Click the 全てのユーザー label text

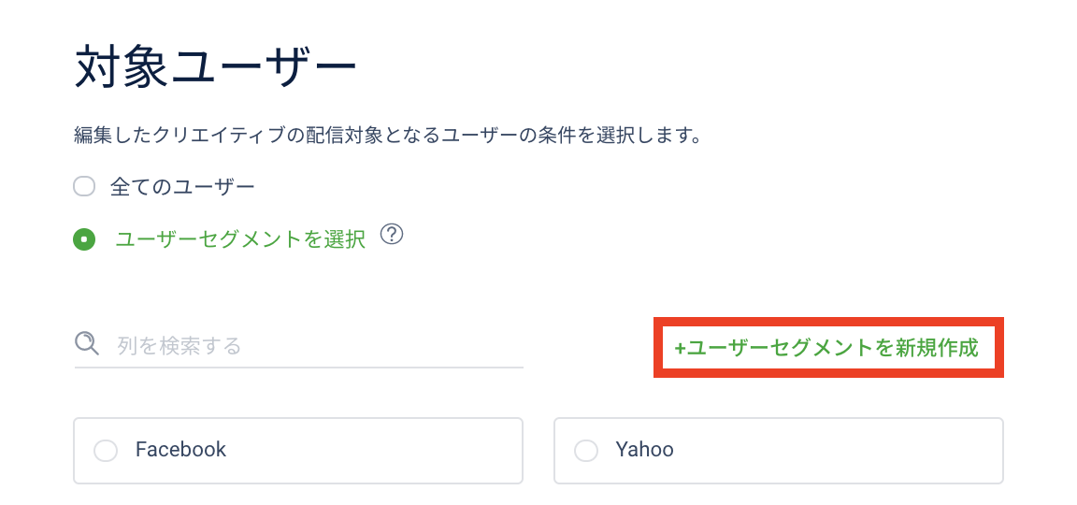182,186
